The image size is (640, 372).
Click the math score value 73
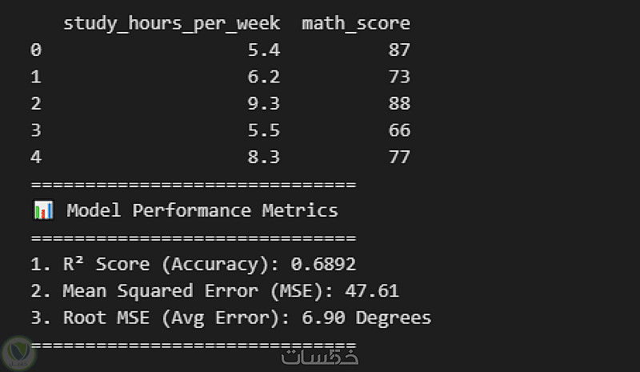point(398,77)
